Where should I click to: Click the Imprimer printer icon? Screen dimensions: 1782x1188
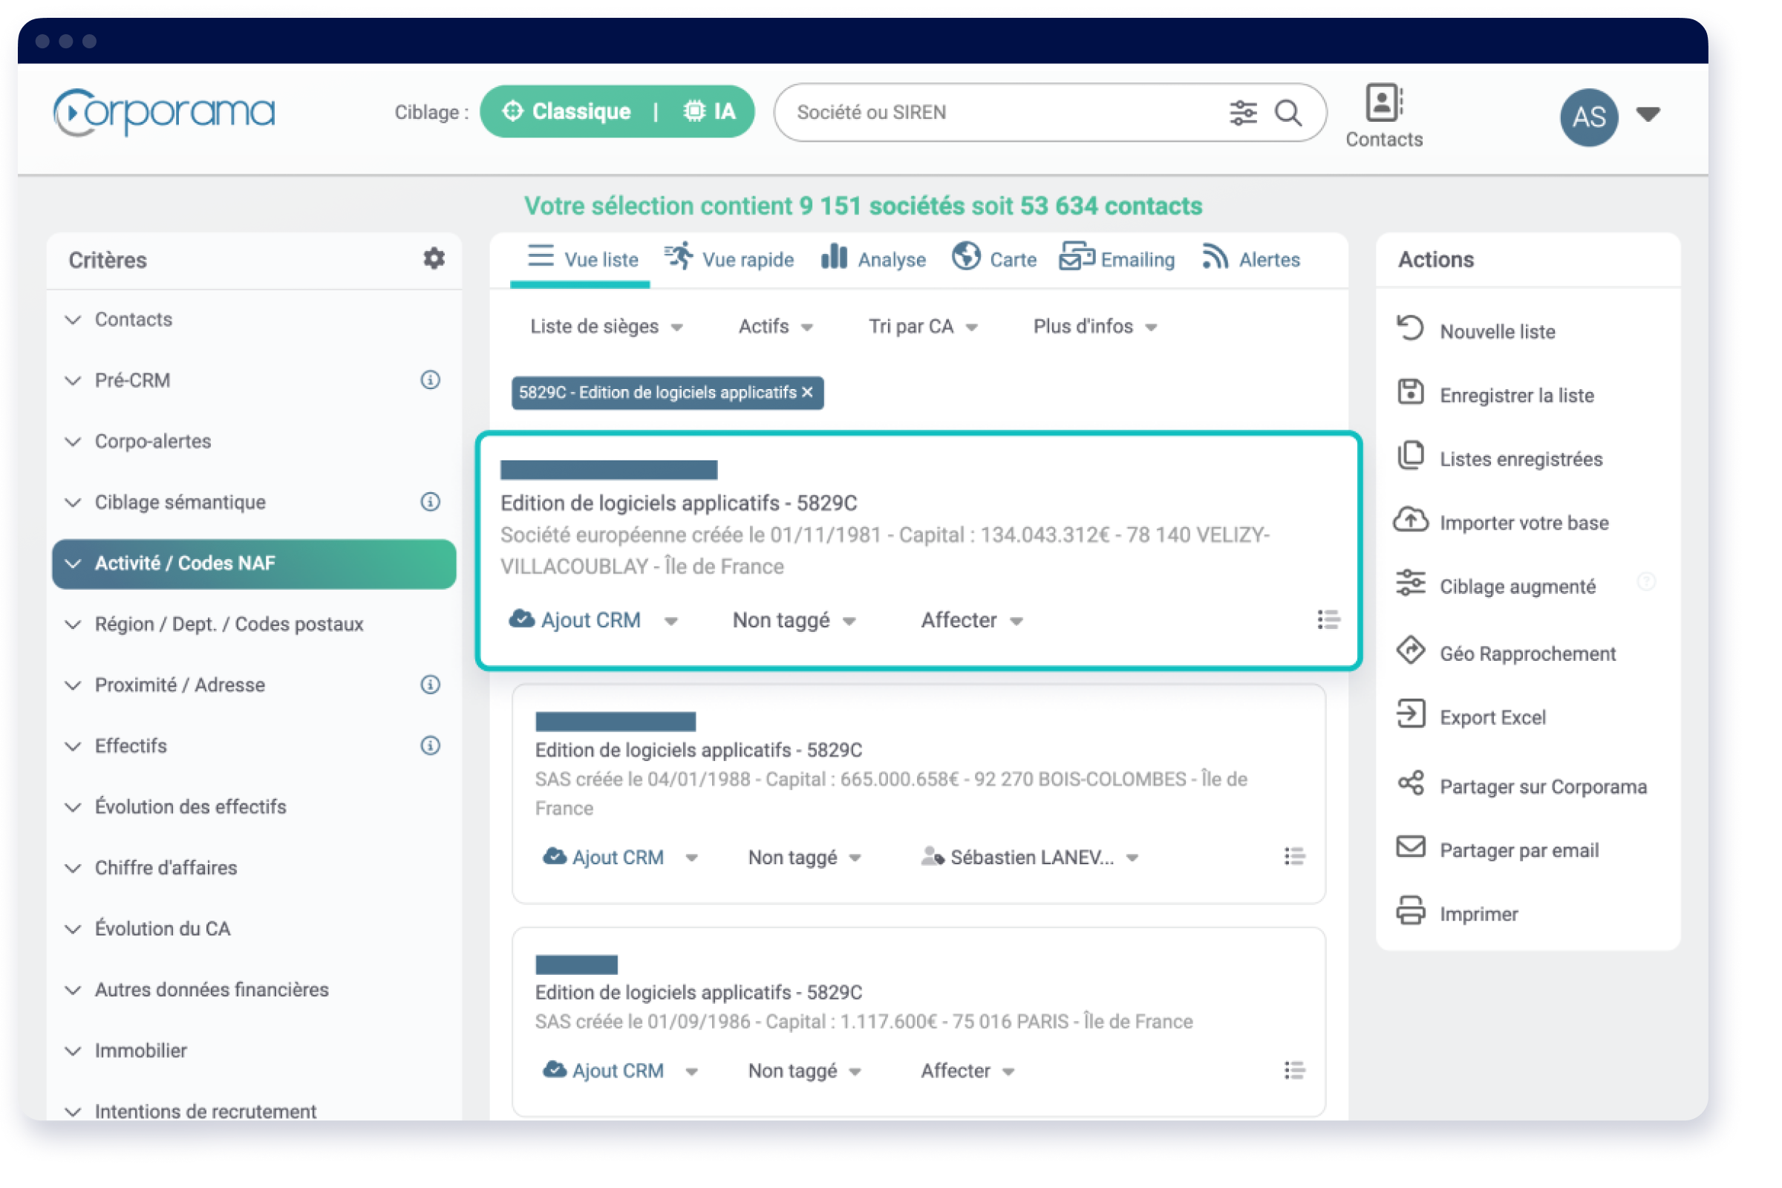(1410, 912)
